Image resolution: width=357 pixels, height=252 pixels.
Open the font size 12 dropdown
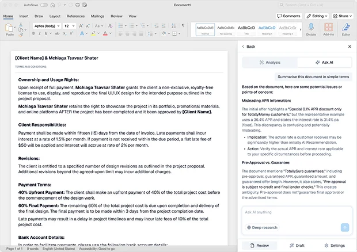click(x=69, y=26)
